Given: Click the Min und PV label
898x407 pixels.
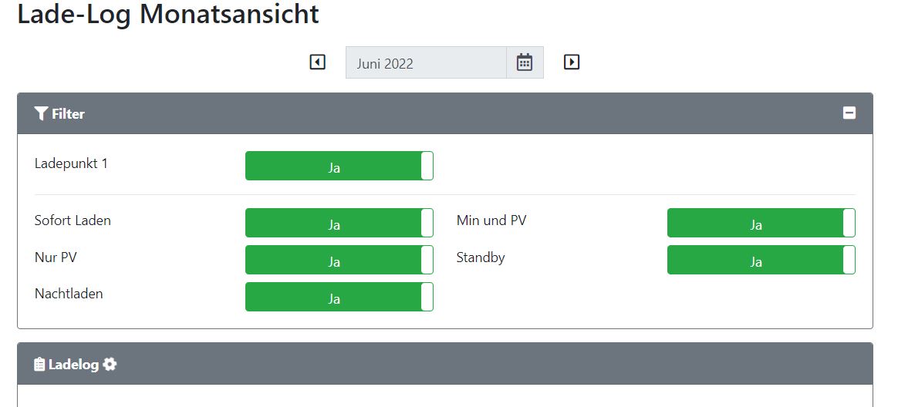Looking at the screenshot, I should click(491, 220).
